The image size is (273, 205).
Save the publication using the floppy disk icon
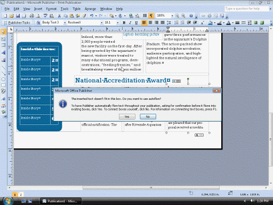(18, 16)
